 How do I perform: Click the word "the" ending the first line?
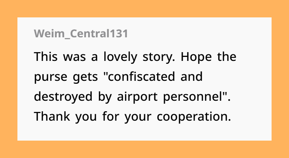pos(227,57)
